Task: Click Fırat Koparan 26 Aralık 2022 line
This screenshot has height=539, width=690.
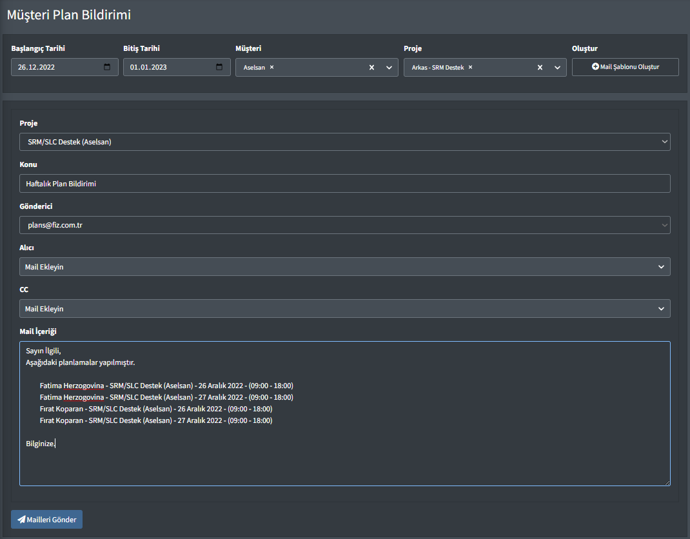Action: tap(156, 409)
